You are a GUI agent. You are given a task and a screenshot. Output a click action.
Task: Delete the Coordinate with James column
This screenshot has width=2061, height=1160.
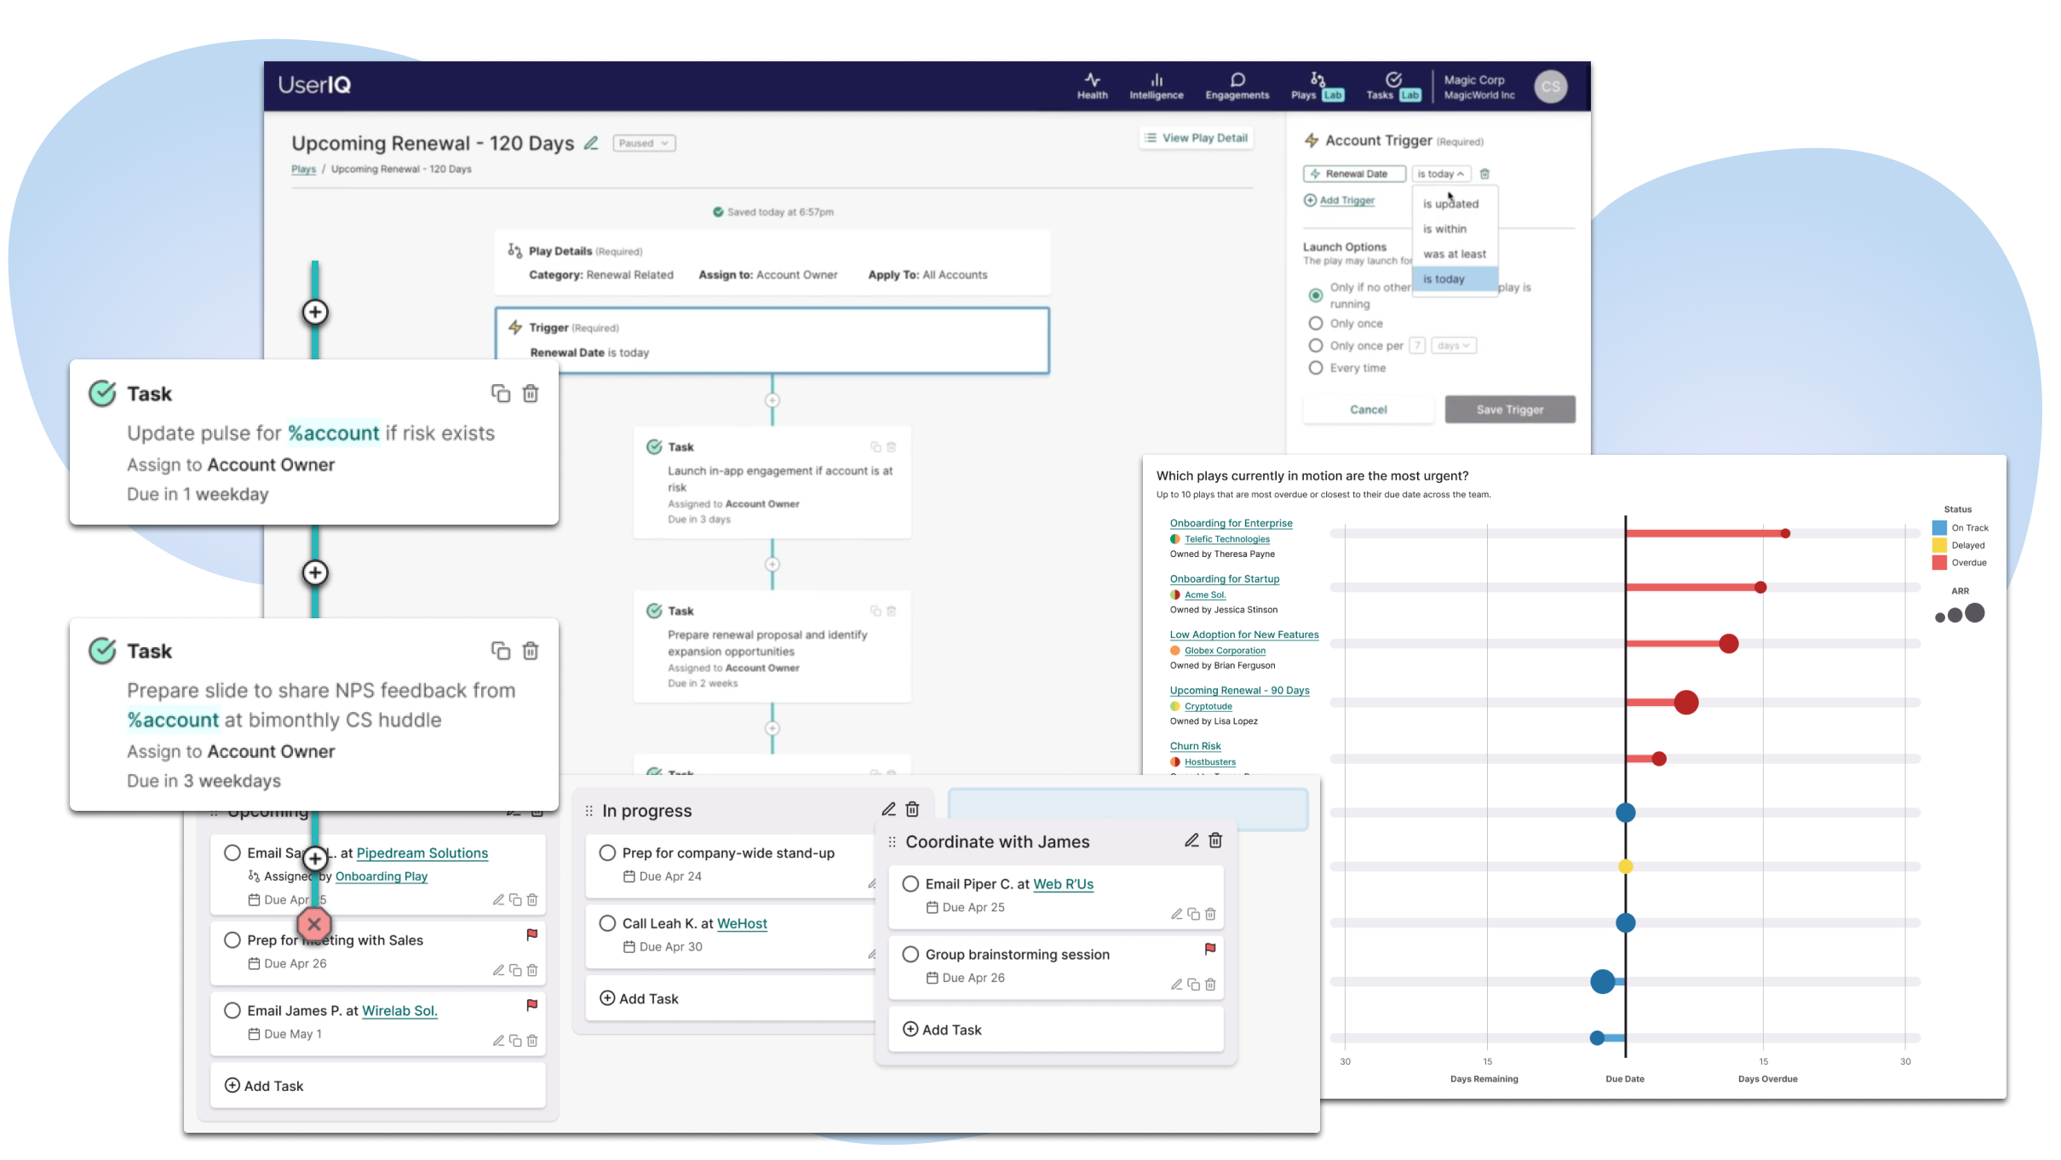click(x=1215, y=841)
